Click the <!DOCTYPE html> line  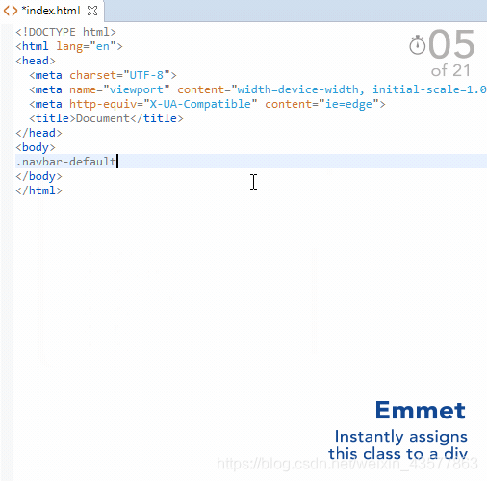65,32
